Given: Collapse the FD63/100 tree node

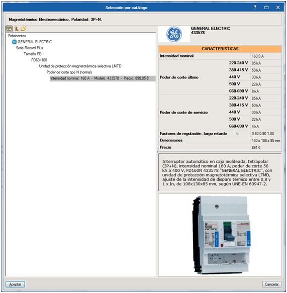Looking at the screenshot, I should point(39,60).
